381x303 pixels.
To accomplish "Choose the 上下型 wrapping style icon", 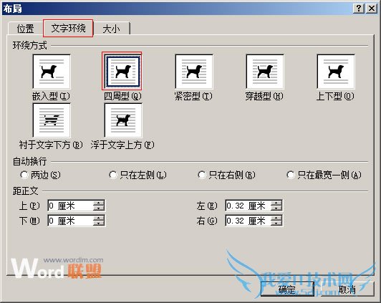I will click(336, 72).
